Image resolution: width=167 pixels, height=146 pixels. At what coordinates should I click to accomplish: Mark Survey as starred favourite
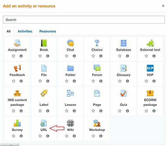click(13, 136)
